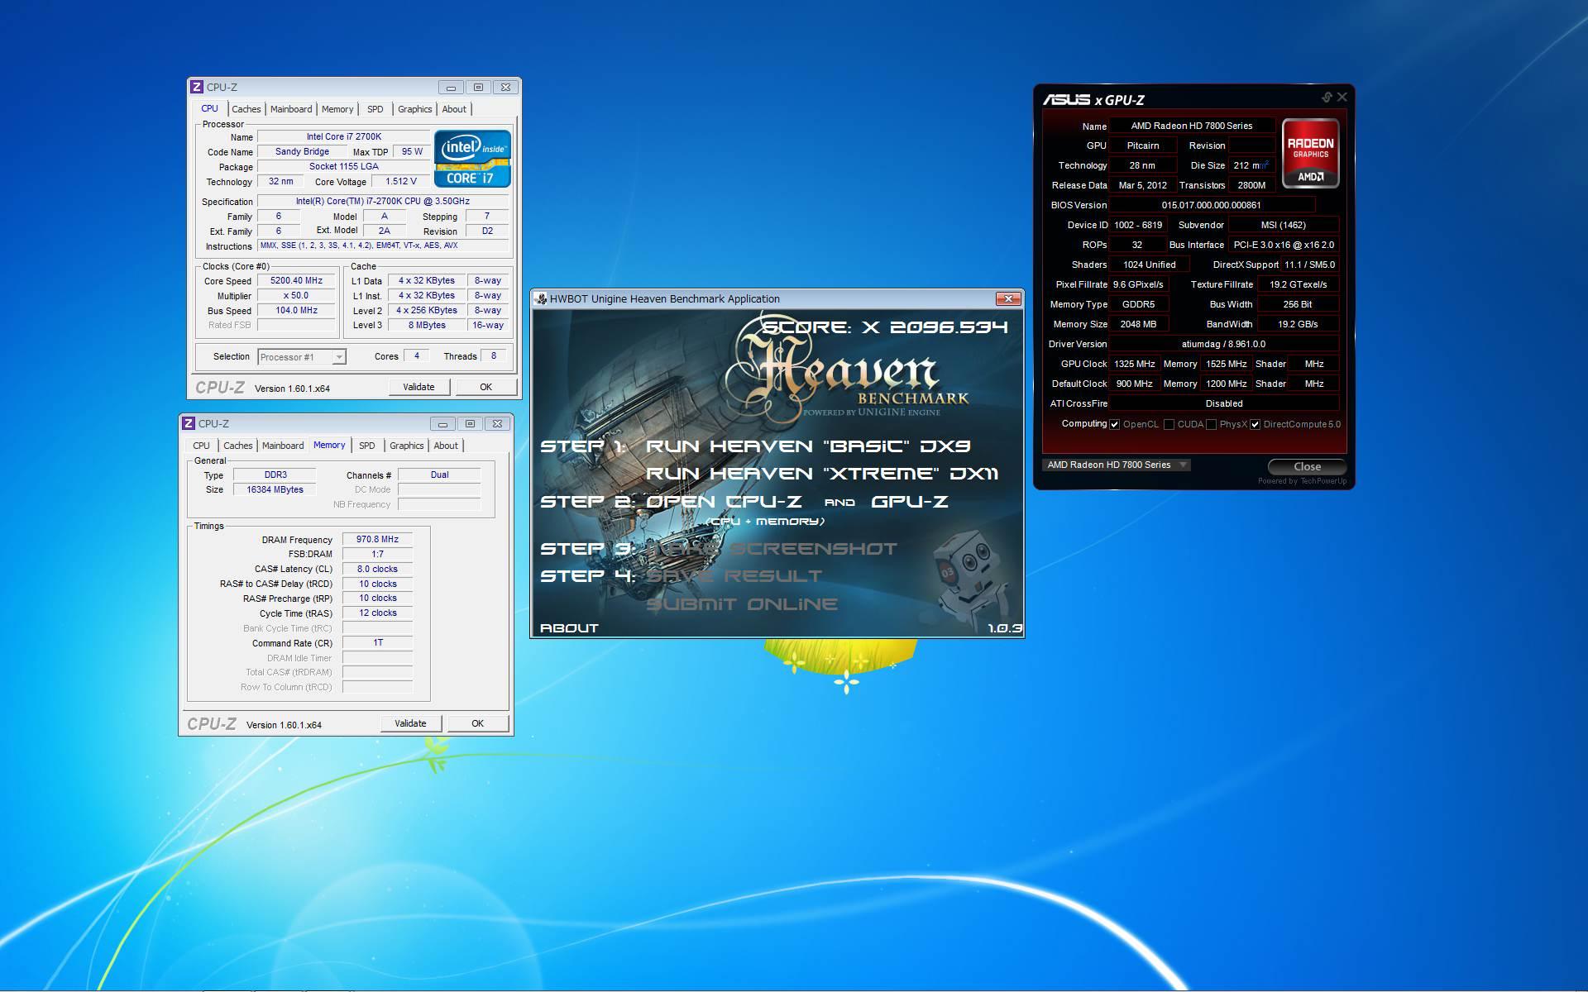The image size is (1588, 992).
Task: Switch to Memory tab in top CPU-Z window
Action: click(337, 109)
